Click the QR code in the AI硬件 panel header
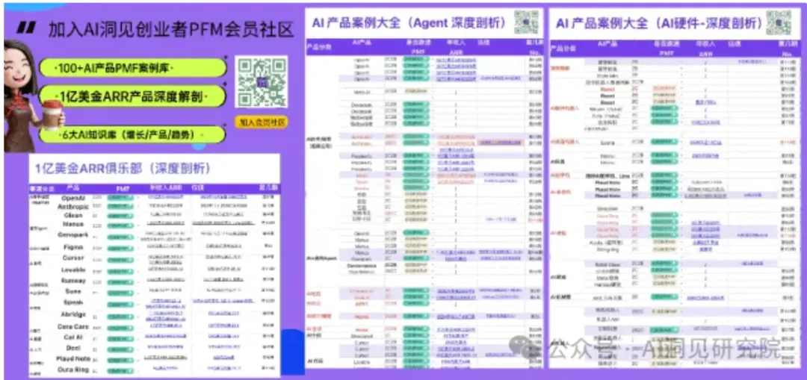This screenshot has width=807, height=380. click(779, 22)
